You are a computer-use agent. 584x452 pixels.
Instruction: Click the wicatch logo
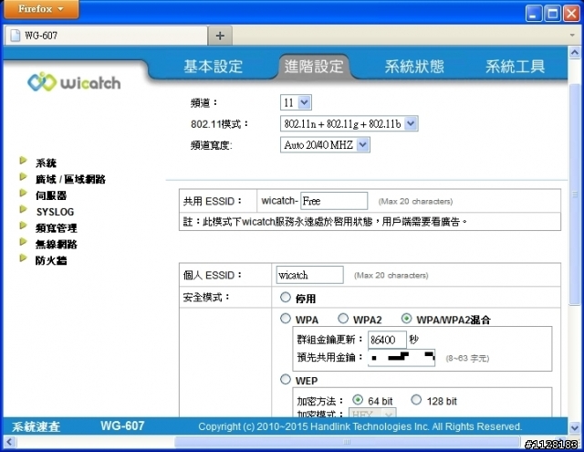click(74, 82)
